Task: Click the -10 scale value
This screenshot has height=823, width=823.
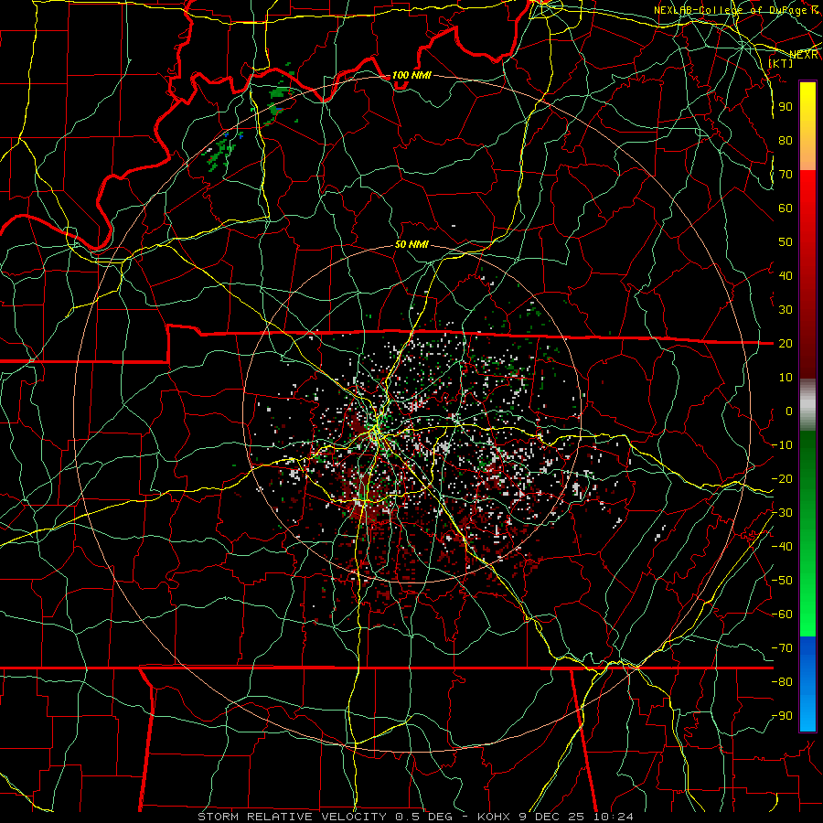Action: point(782,445)
